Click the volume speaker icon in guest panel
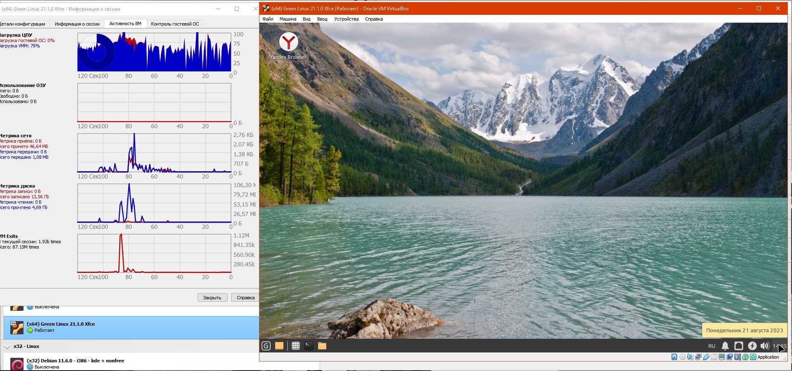The height and width of the screenshot is (371, 792). [x=765, y=346]
